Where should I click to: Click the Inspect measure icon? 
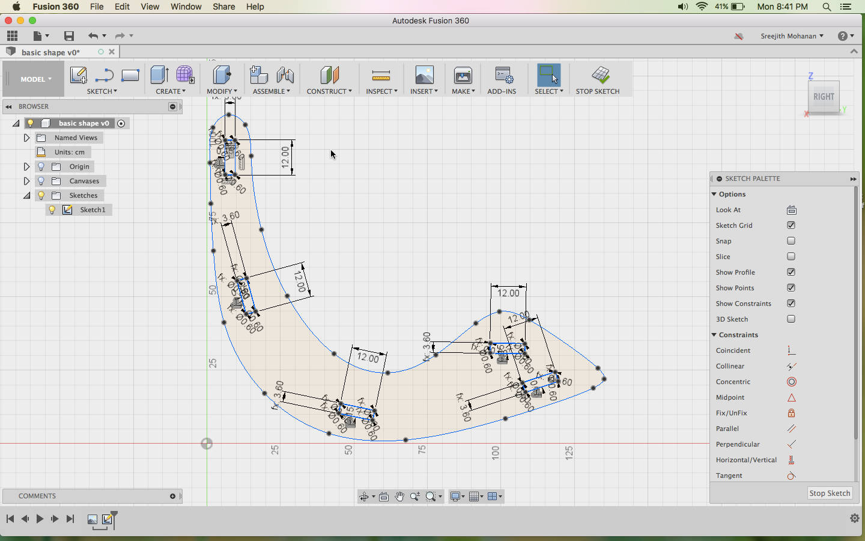pos(381,75)
